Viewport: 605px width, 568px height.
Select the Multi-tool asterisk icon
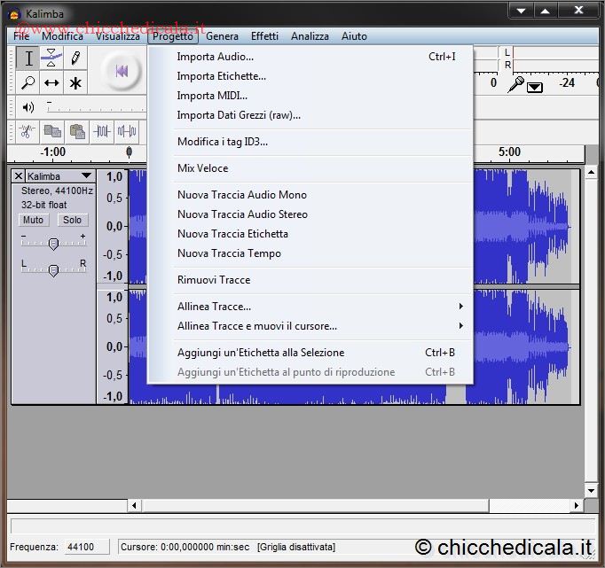(76, 82)
